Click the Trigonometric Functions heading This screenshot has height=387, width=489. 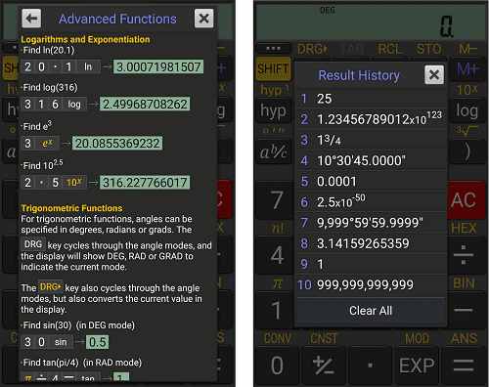pos(71,208)
